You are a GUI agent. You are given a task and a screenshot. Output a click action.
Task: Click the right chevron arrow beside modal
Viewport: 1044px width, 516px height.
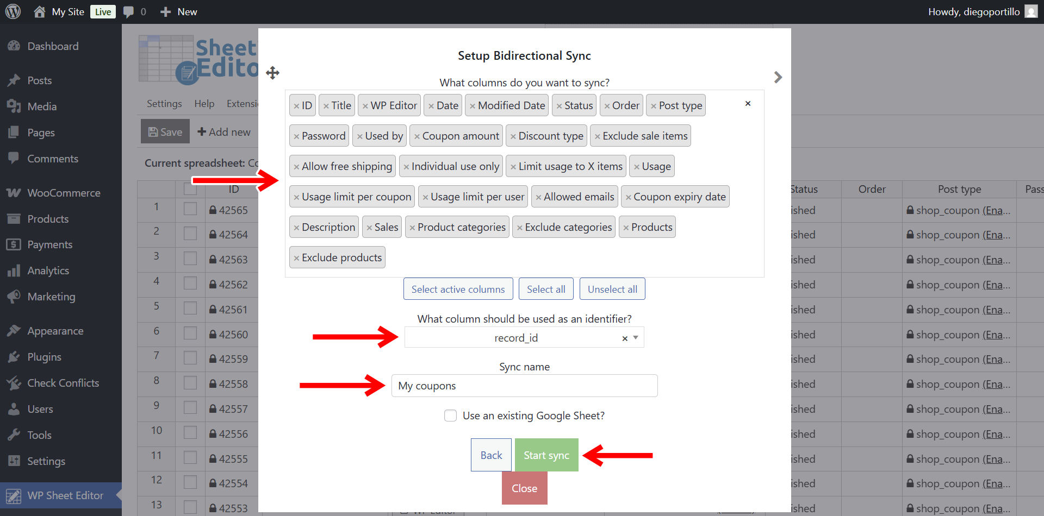coord(778,77)
